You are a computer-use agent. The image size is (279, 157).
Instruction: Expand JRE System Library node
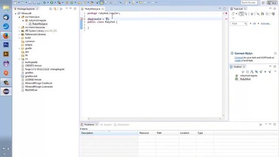pyautogui.click(x=19, y=31)
